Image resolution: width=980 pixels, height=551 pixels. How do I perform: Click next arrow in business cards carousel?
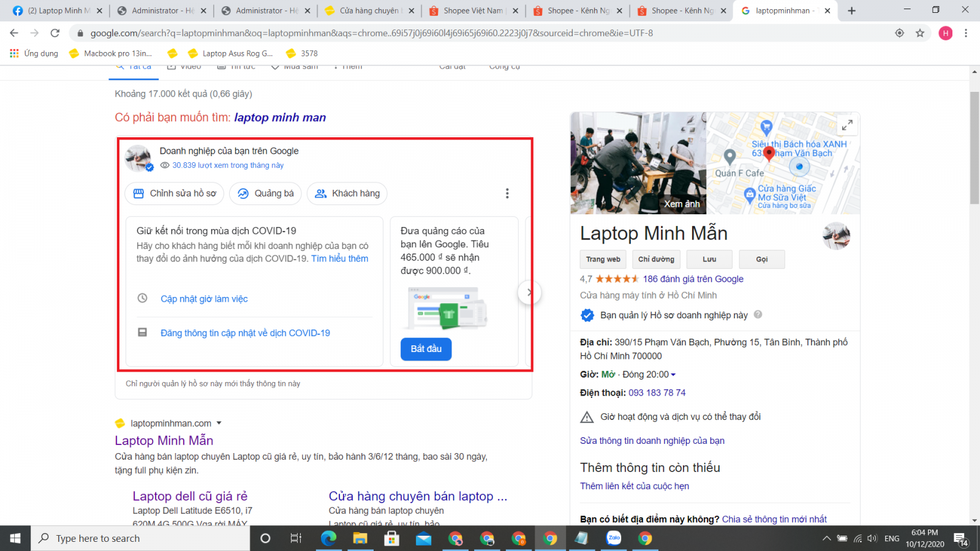[x=529, y=293]
